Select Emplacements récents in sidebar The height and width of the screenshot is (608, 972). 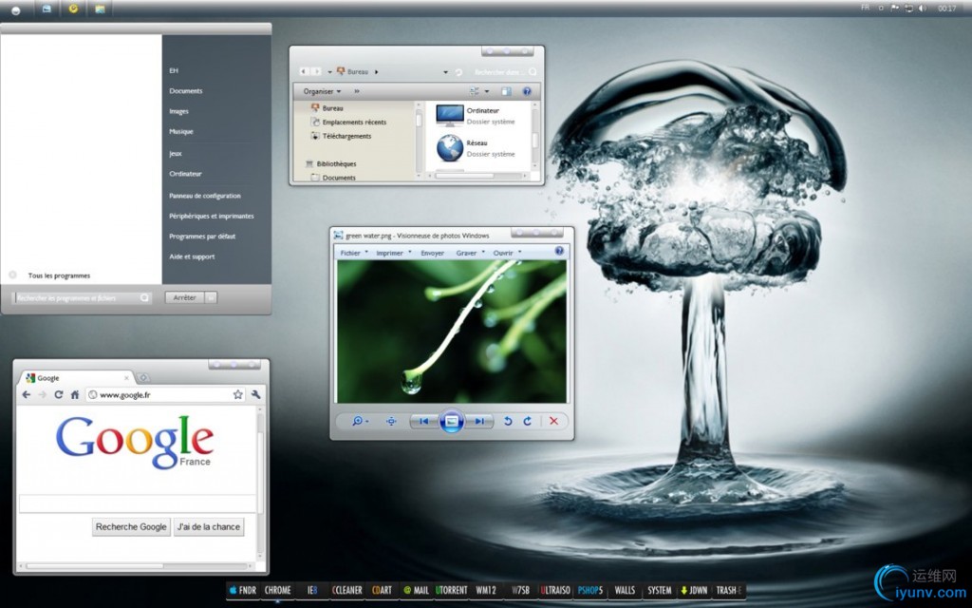(x=347, y=123)
